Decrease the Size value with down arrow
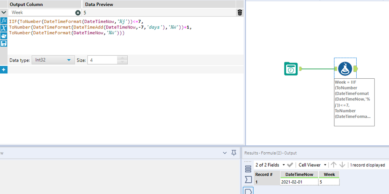This screenshot has height=194, width=389. [x=122, y=62]
